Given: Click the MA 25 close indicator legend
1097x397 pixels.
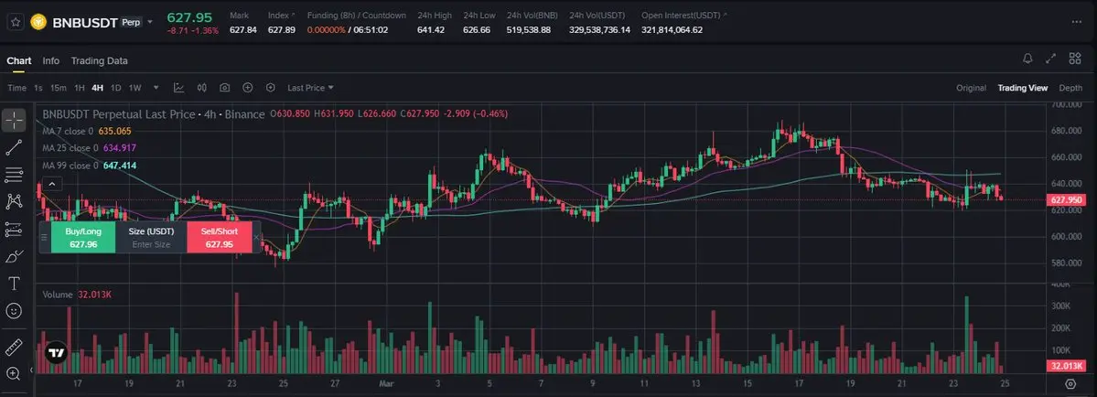Looking at the screenshot, I should [89, 148].
